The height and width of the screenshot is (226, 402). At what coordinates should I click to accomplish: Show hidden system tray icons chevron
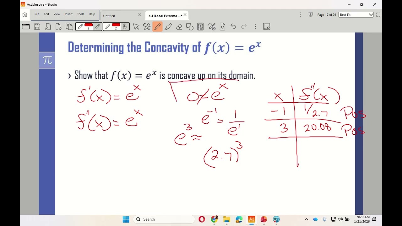(x=306, y=219)
